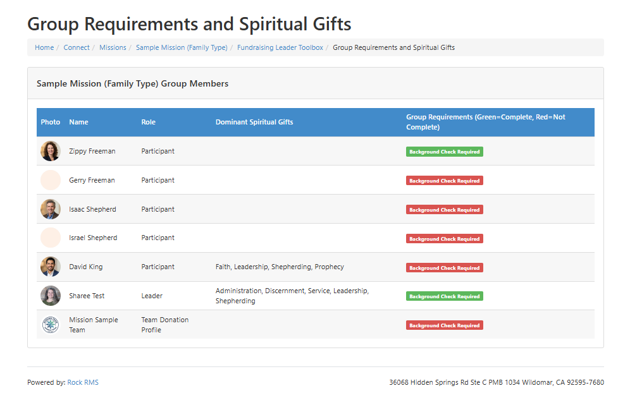
Task: Click Gerry Freeman's blank photo placeholder
Action: (x=51, y=180)
